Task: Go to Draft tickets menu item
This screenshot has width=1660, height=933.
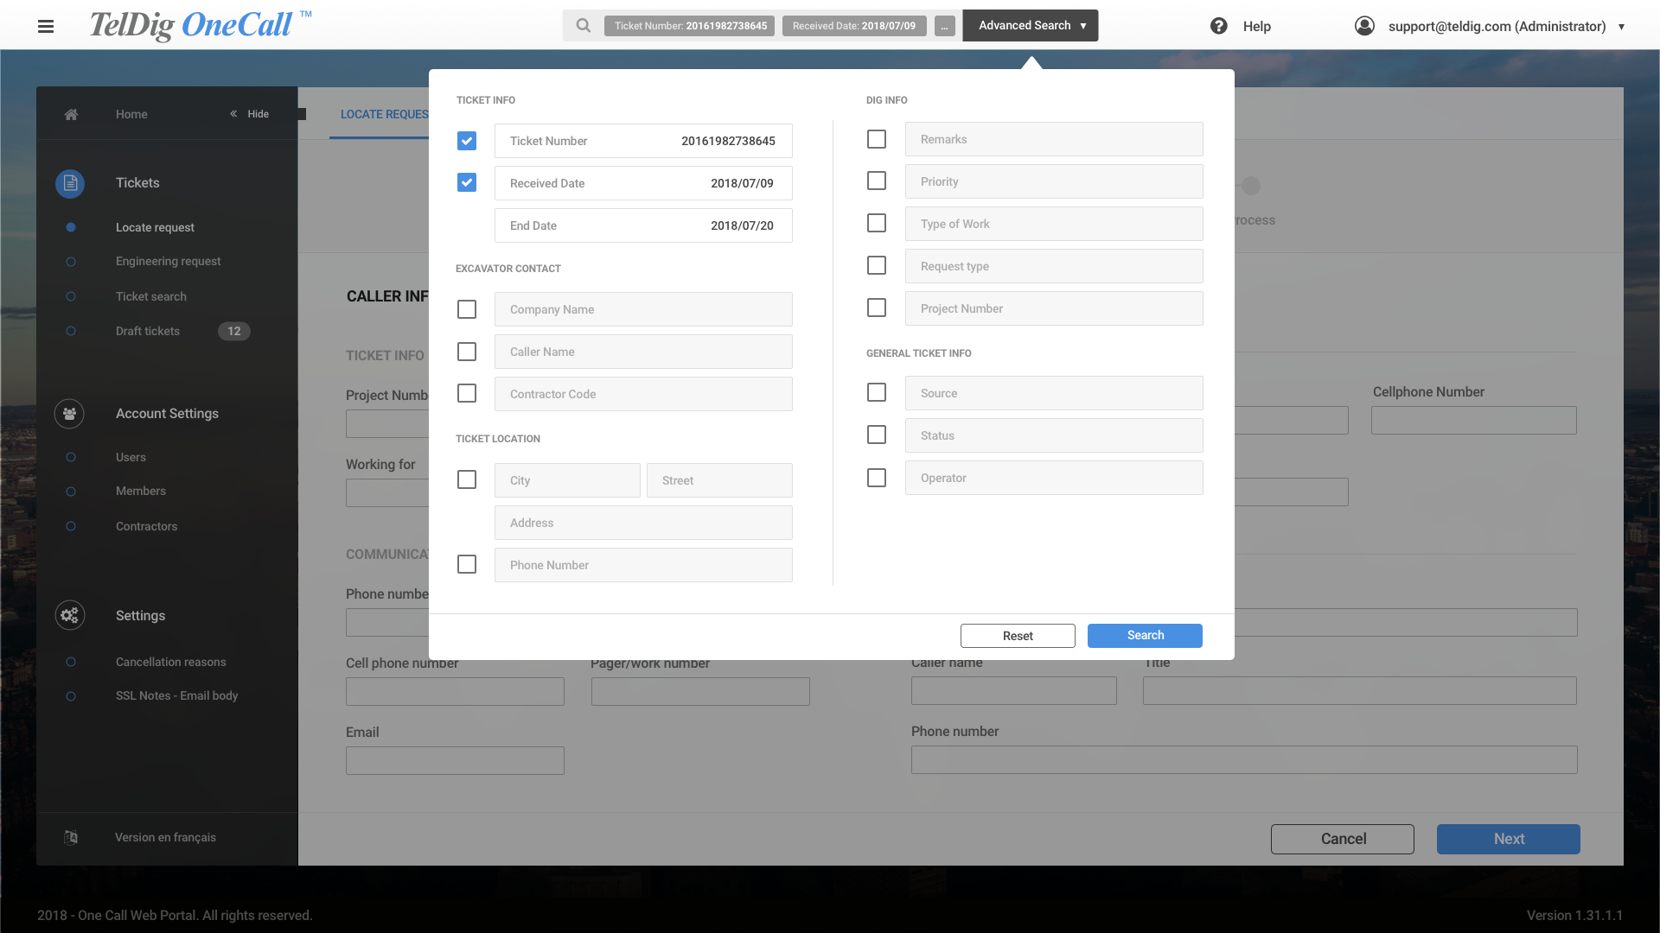Action: point(148,331)
